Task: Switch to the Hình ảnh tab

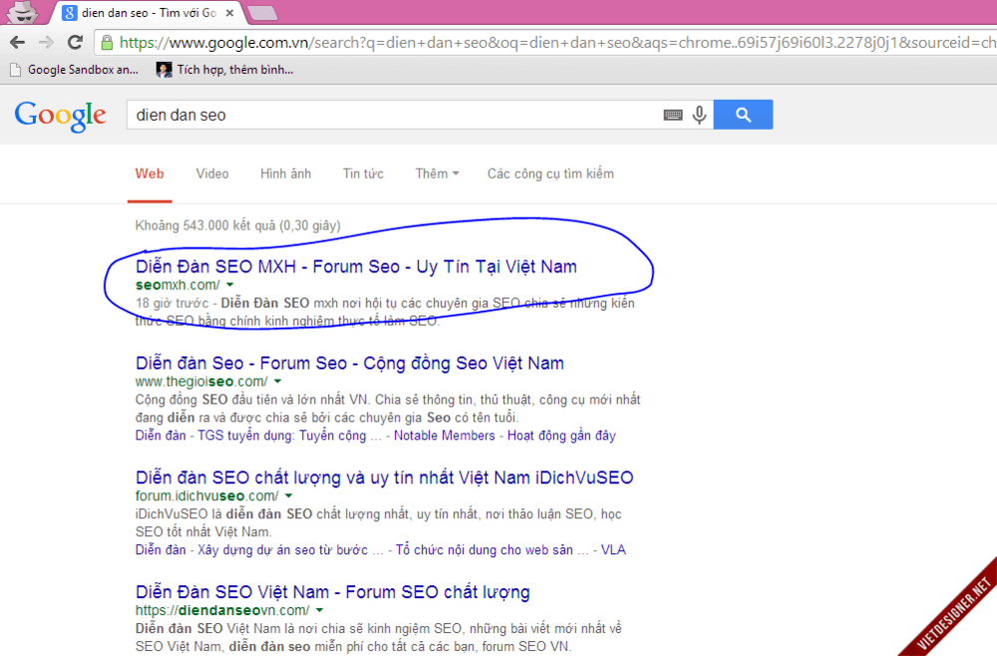Action: coord(285,174)
